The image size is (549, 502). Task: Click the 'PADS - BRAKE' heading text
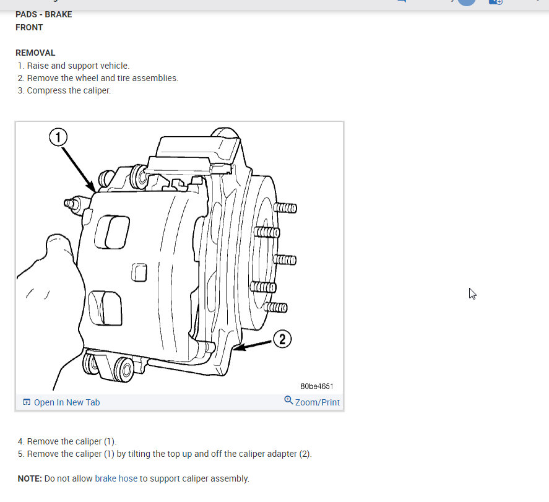[x=44, y=14]
